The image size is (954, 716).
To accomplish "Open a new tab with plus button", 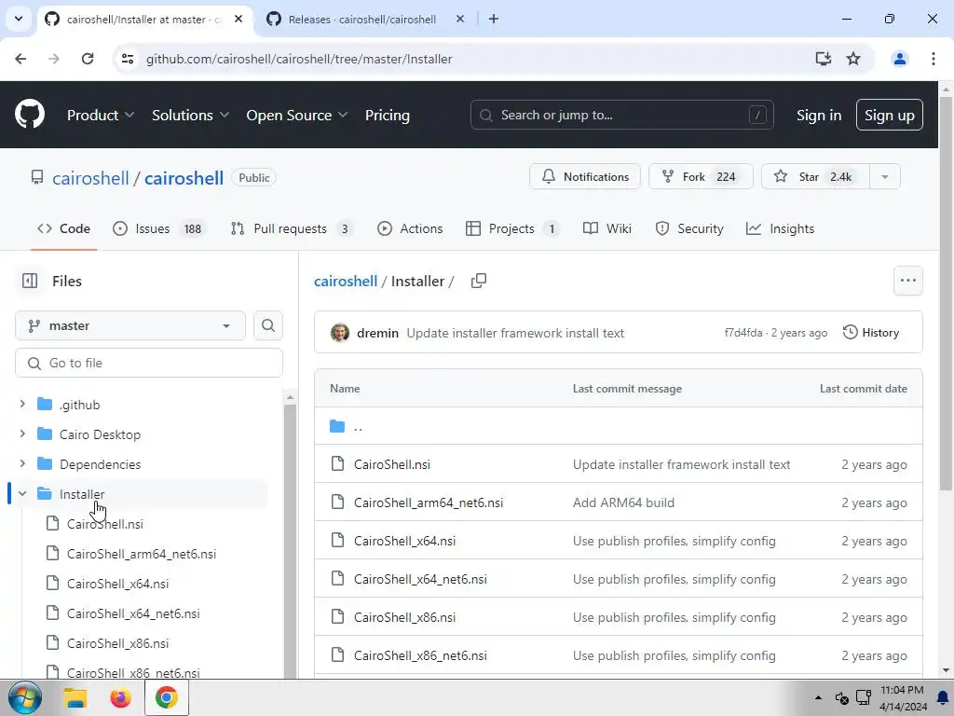I will (494, 19).
